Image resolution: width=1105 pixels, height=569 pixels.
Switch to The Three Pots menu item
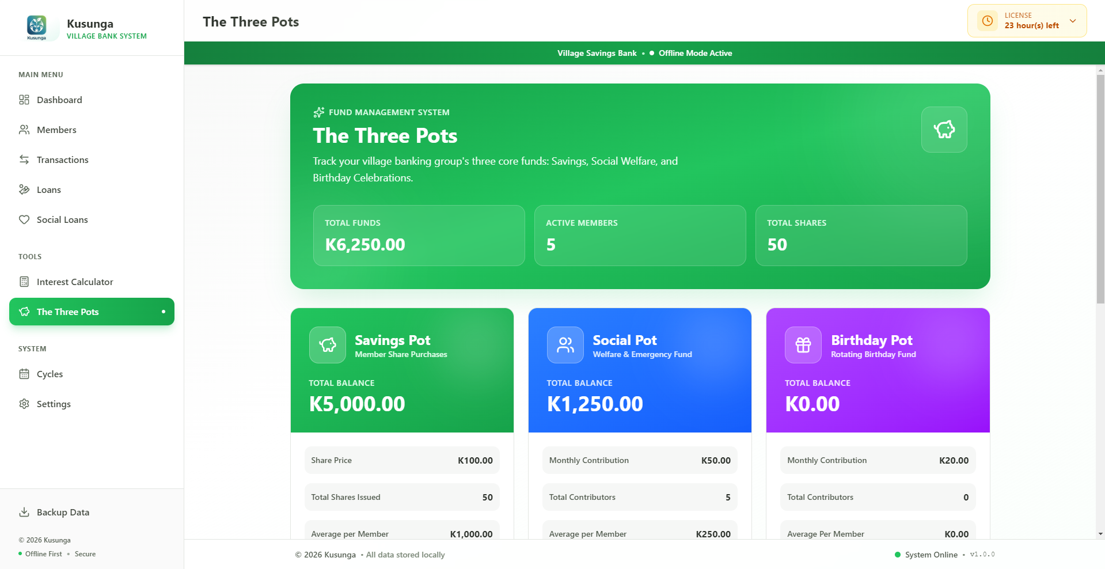66,312
